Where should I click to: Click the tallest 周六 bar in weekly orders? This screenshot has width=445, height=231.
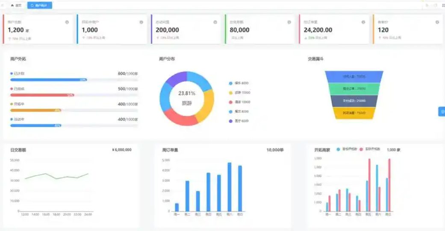click(229, 187)
